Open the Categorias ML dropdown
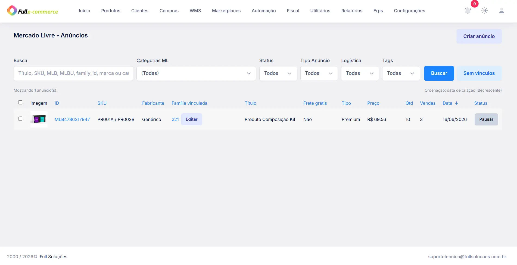 tap(196, 74)
